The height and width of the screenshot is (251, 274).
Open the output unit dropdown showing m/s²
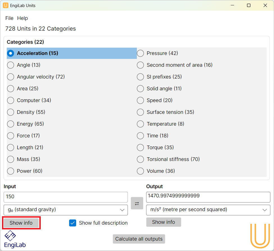[x=208, y=210]
